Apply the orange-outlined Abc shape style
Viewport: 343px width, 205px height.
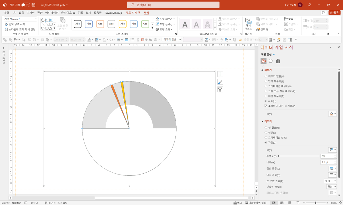tap(100, 24)
